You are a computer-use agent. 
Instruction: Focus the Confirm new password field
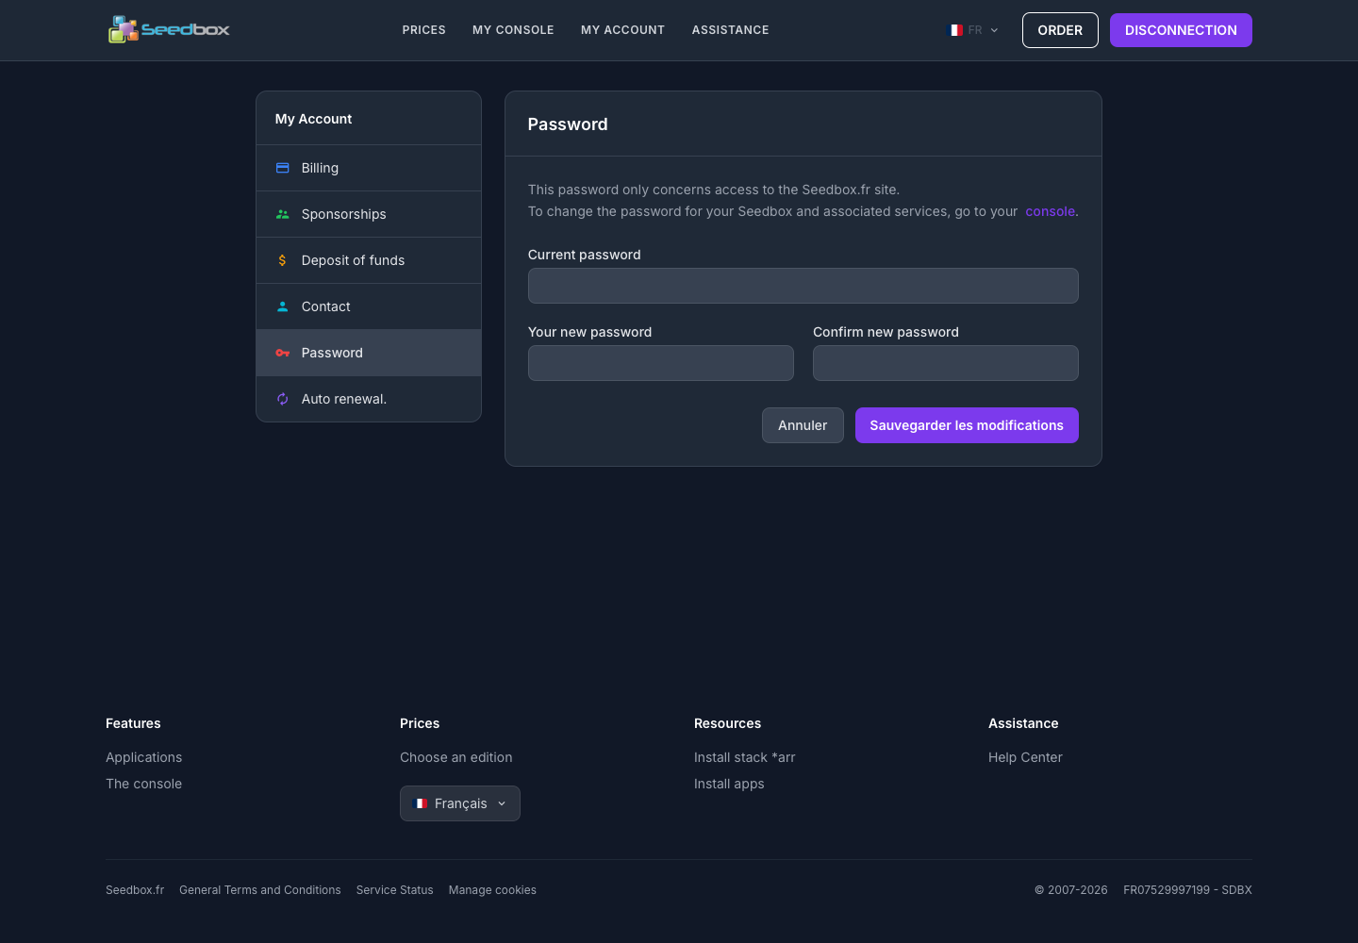point(946,363)
